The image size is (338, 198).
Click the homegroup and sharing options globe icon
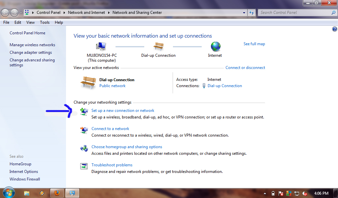pos(84,148)
